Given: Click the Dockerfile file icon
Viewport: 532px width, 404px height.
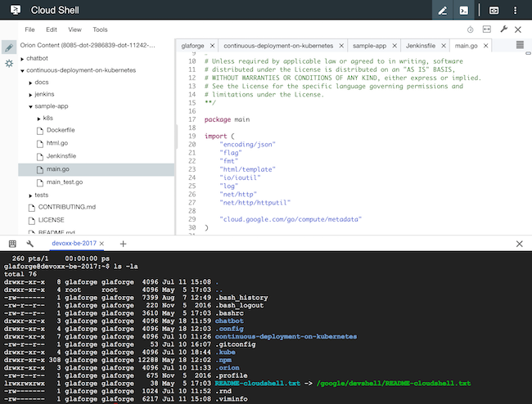Looking at the screenshot, I should (40, 131).
